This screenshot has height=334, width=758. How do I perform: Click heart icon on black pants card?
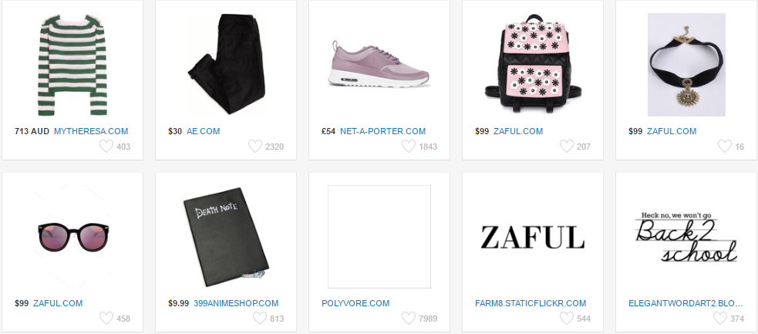(x=254, y=146)
